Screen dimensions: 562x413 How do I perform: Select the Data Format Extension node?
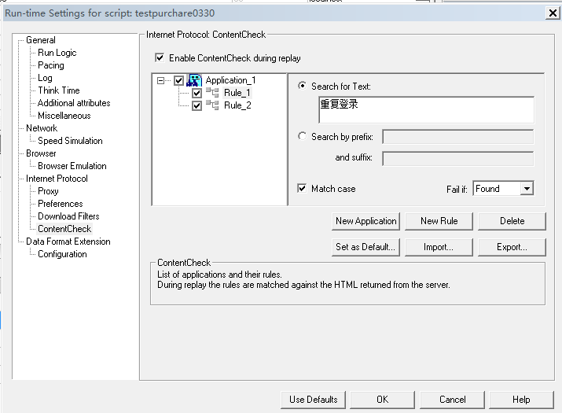pos(68,242)
